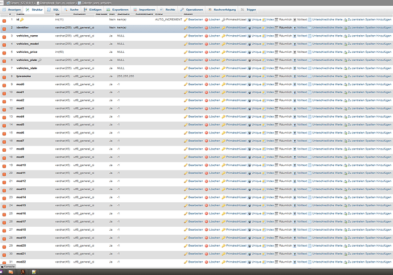The image size is (393, 275).
Task: Click Index icon in mod5 row
Action: [x=264, y=125]
